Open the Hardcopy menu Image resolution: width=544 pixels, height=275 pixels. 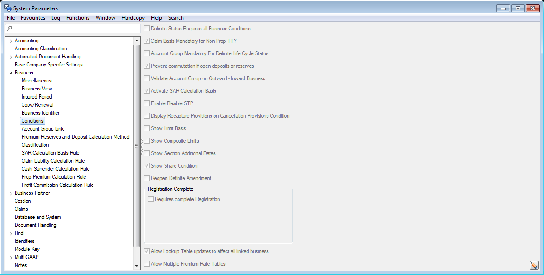133,18
